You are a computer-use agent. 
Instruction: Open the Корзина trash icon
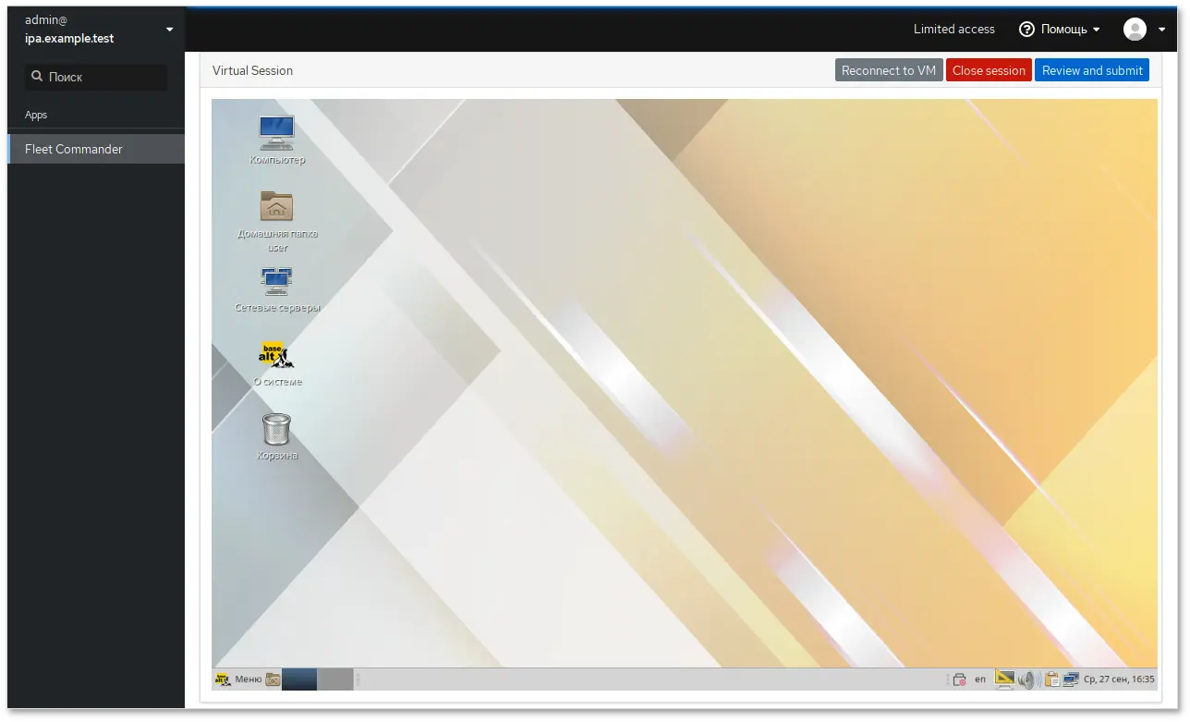pyautogui.click(x=277, y=429)
